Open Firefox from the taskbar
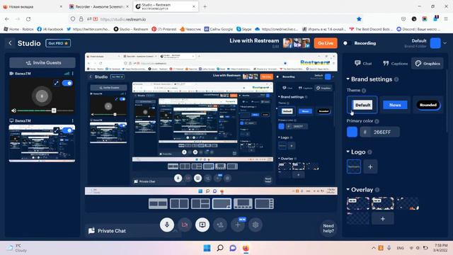The image size is (453, 255). click(246, 248)
